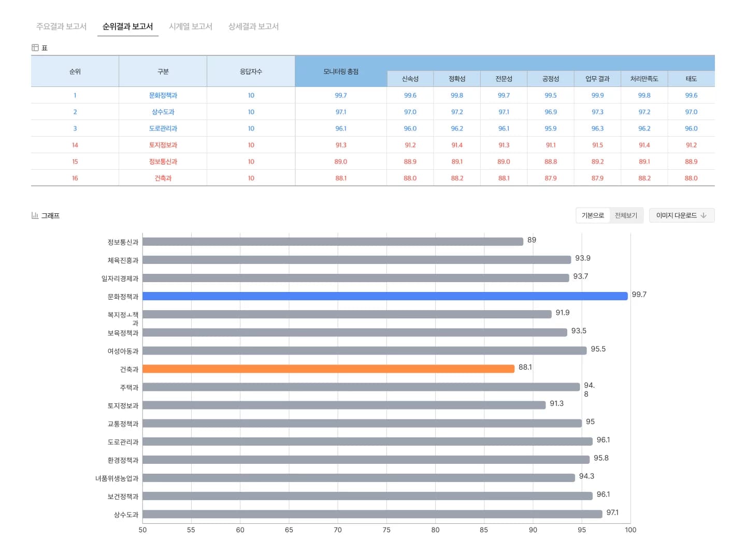Open the 정보통신과 department link
The width and height of the screenshot is (746, 557).
163,162
